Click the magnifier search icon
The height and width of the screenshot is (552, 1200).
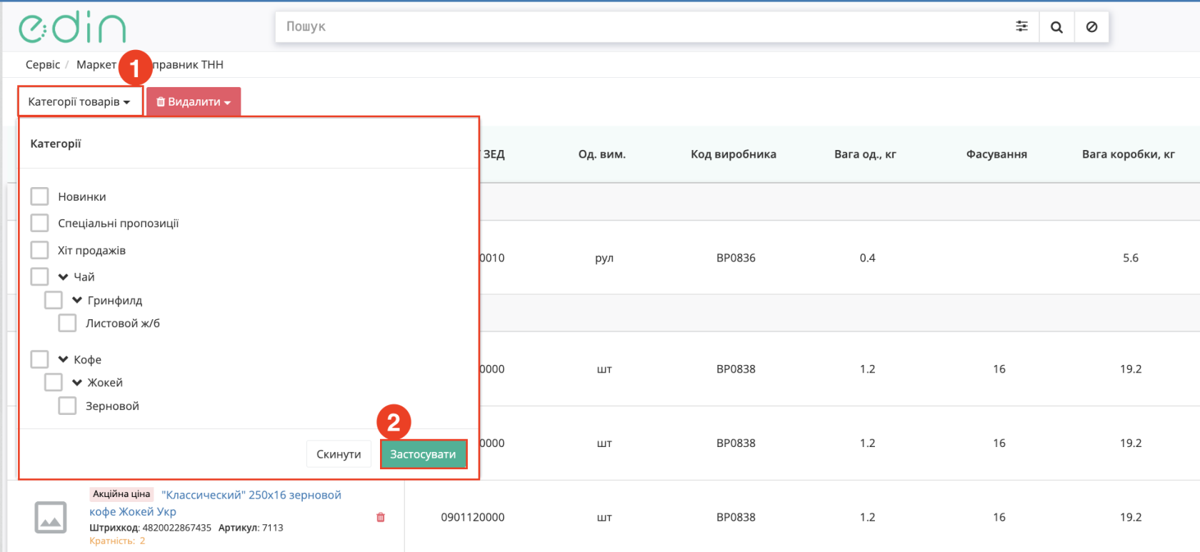point(1056,27)
